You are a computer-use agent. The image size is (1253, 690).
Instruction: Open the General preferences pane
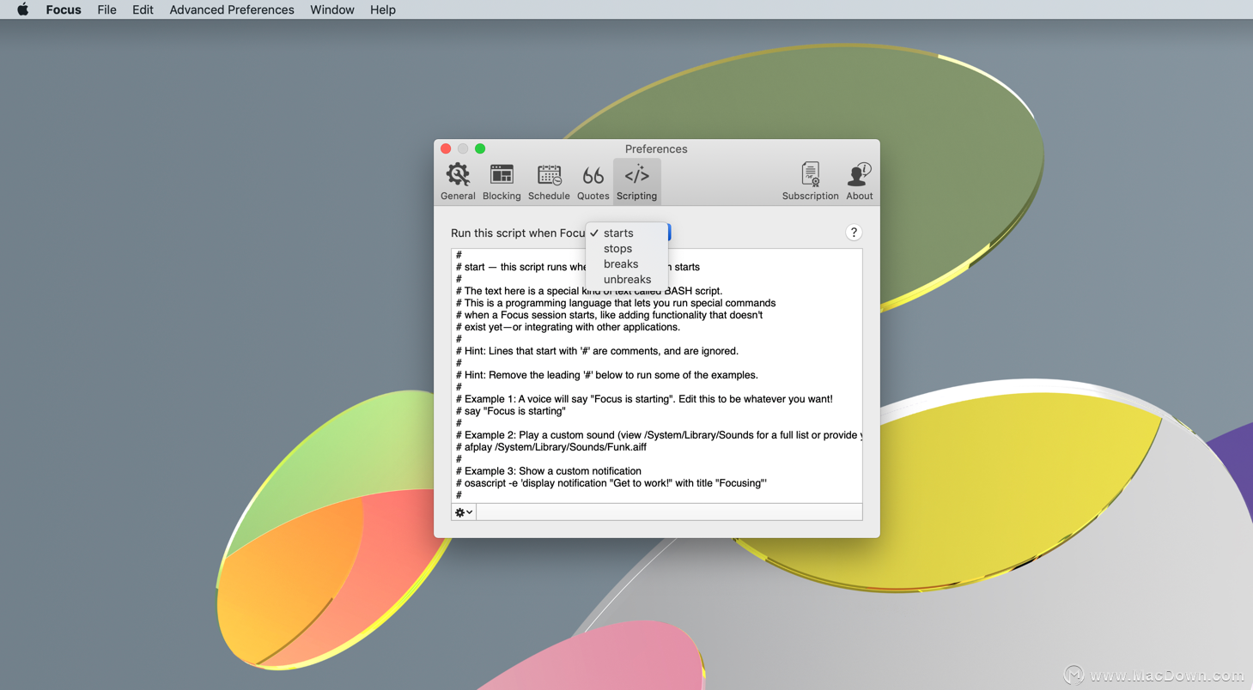(x=458, y=182)
